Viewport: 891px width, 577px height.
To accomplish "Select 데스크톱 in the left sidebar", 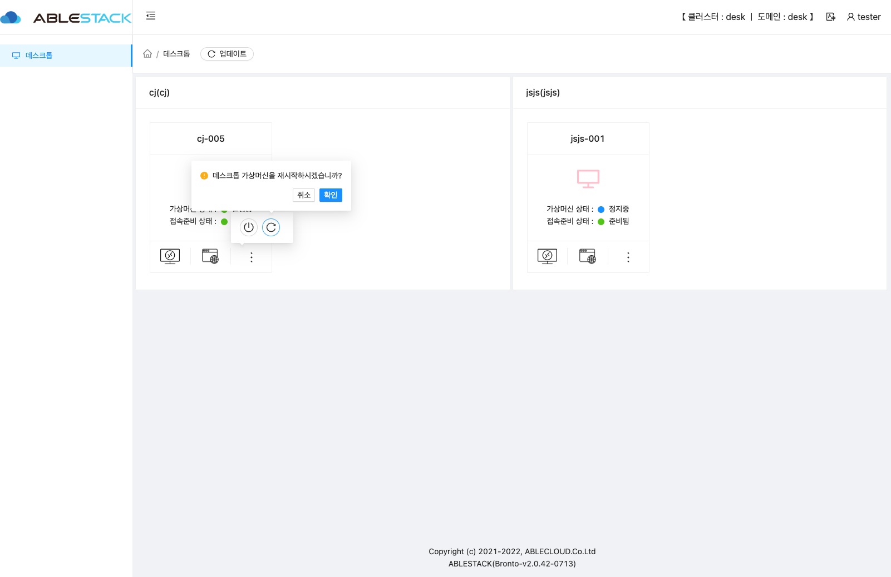I will pyautogui.click(x=39, y=56).
